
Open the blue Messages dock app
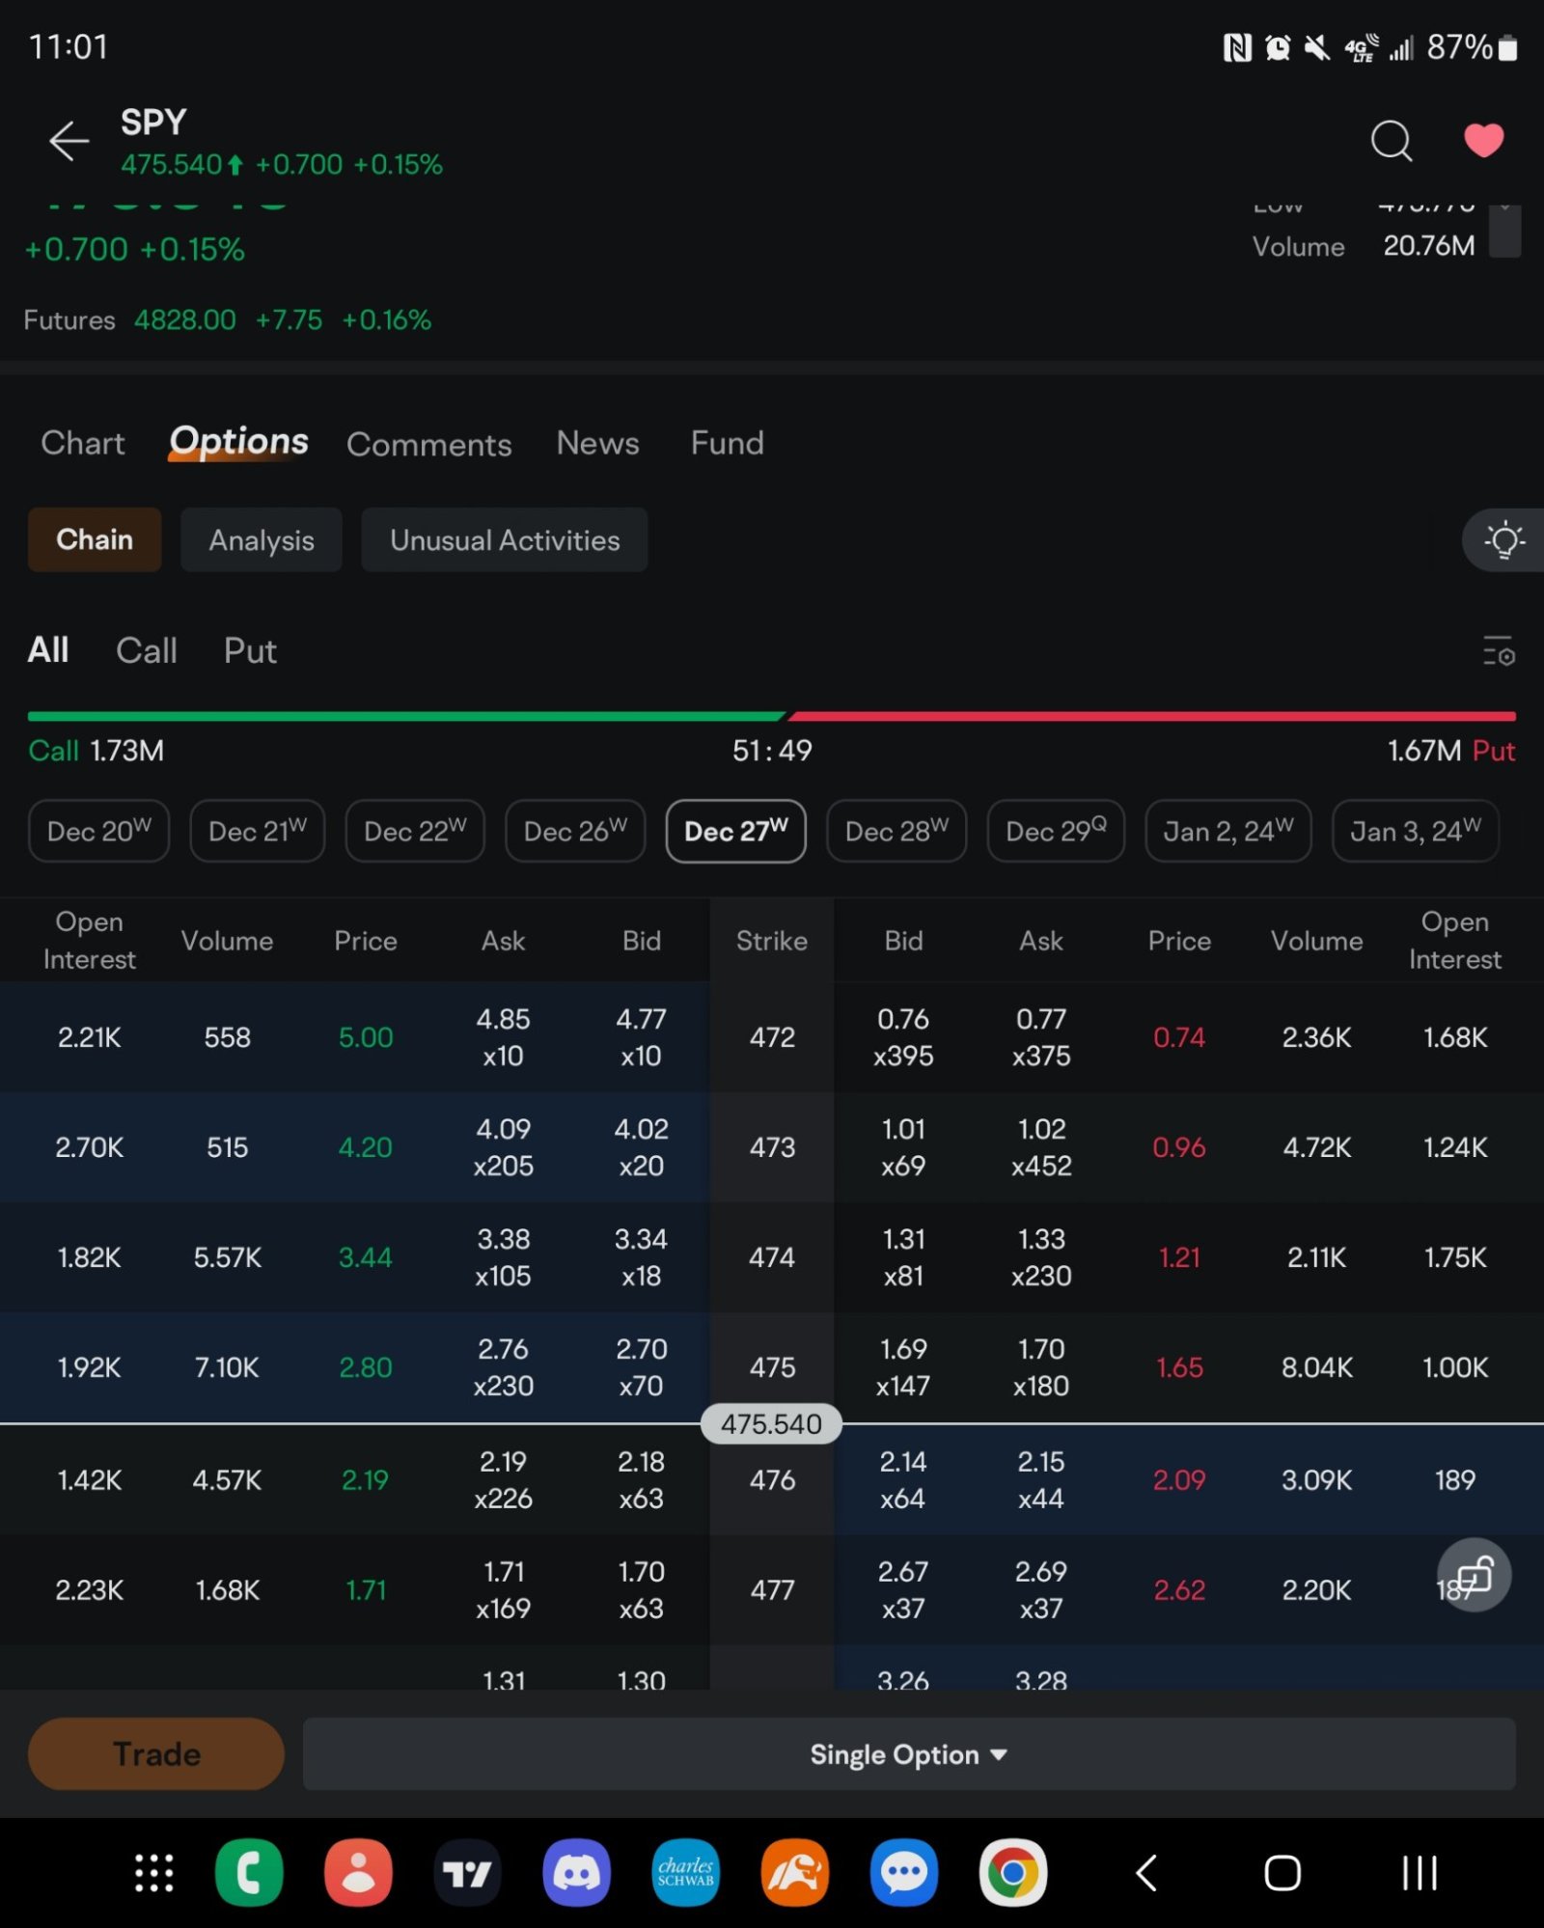pos(904,1873)
